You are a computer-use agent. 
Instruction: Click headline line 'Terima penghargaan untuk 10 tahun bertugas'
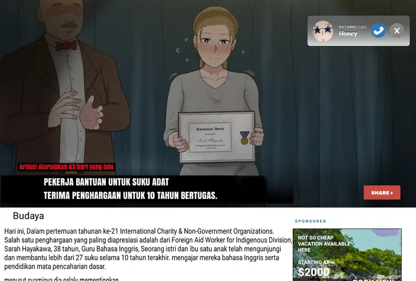tap(131, 195)
